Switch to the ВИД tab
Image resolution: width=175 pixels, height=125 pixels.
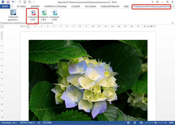126,6
